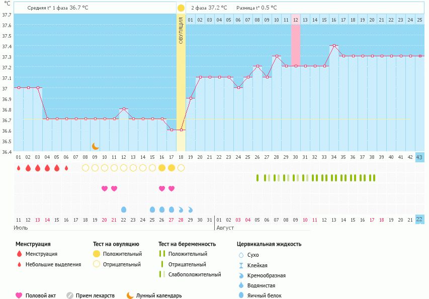This screenshot has width=429, height=299.
Task: Click the Небольшие выделения legend drop icon
Action: tap(19, 264)
